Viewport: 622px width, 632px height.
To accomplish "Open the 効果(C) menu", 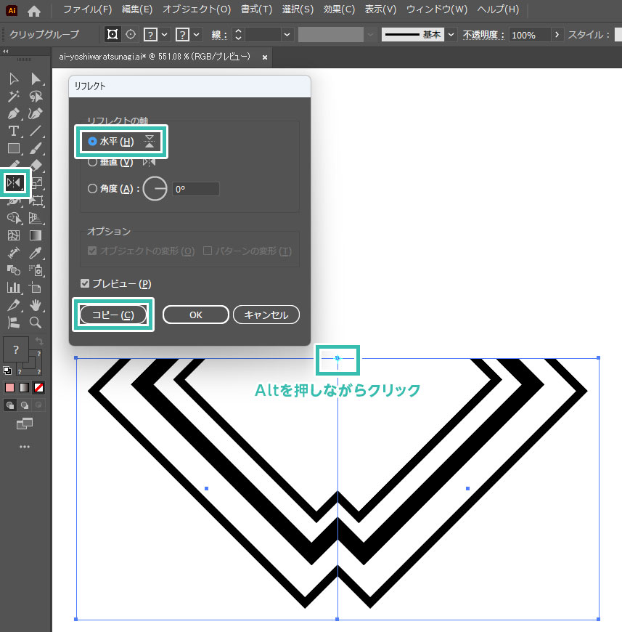I will [x=339, y=9].
